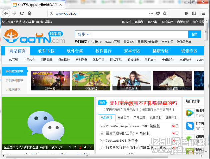
Task: Select the 图形图像 subcategory link
Action: (x=81, y=60)
